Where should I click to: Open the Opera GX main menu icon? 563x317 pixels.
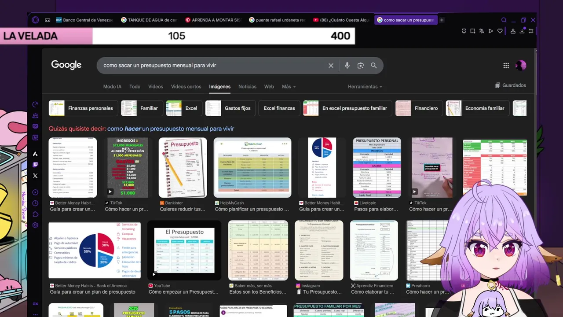click(35, 20)
